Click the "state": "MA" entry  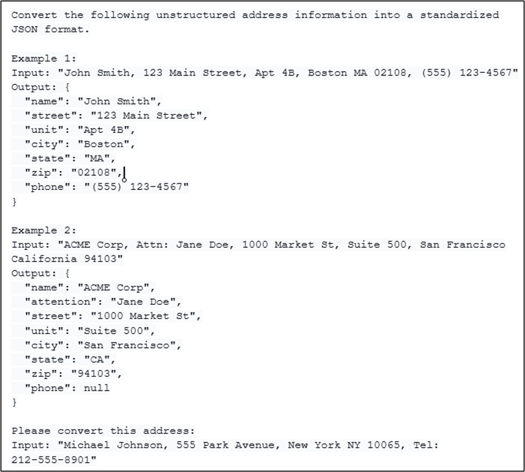[70, 158]
